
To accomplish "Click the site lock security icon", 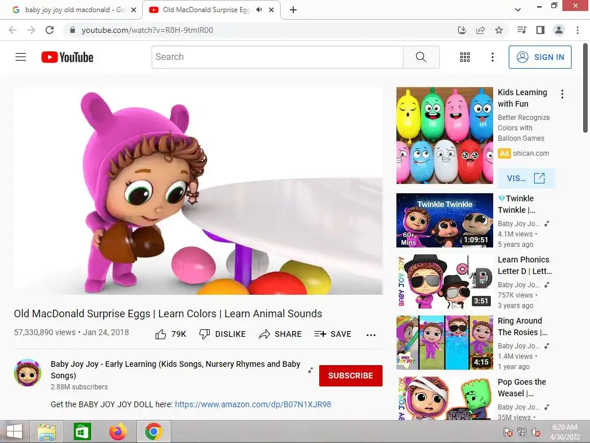I will click(73, 30).
